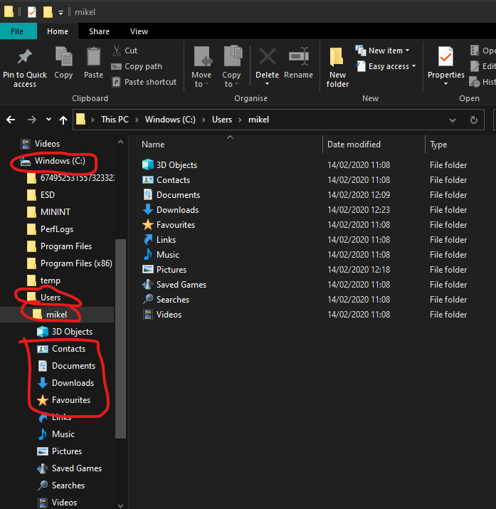Select the PerfLogs folder in the tree
This screenshot has height=509, width=496.
(x=51, y=229)
